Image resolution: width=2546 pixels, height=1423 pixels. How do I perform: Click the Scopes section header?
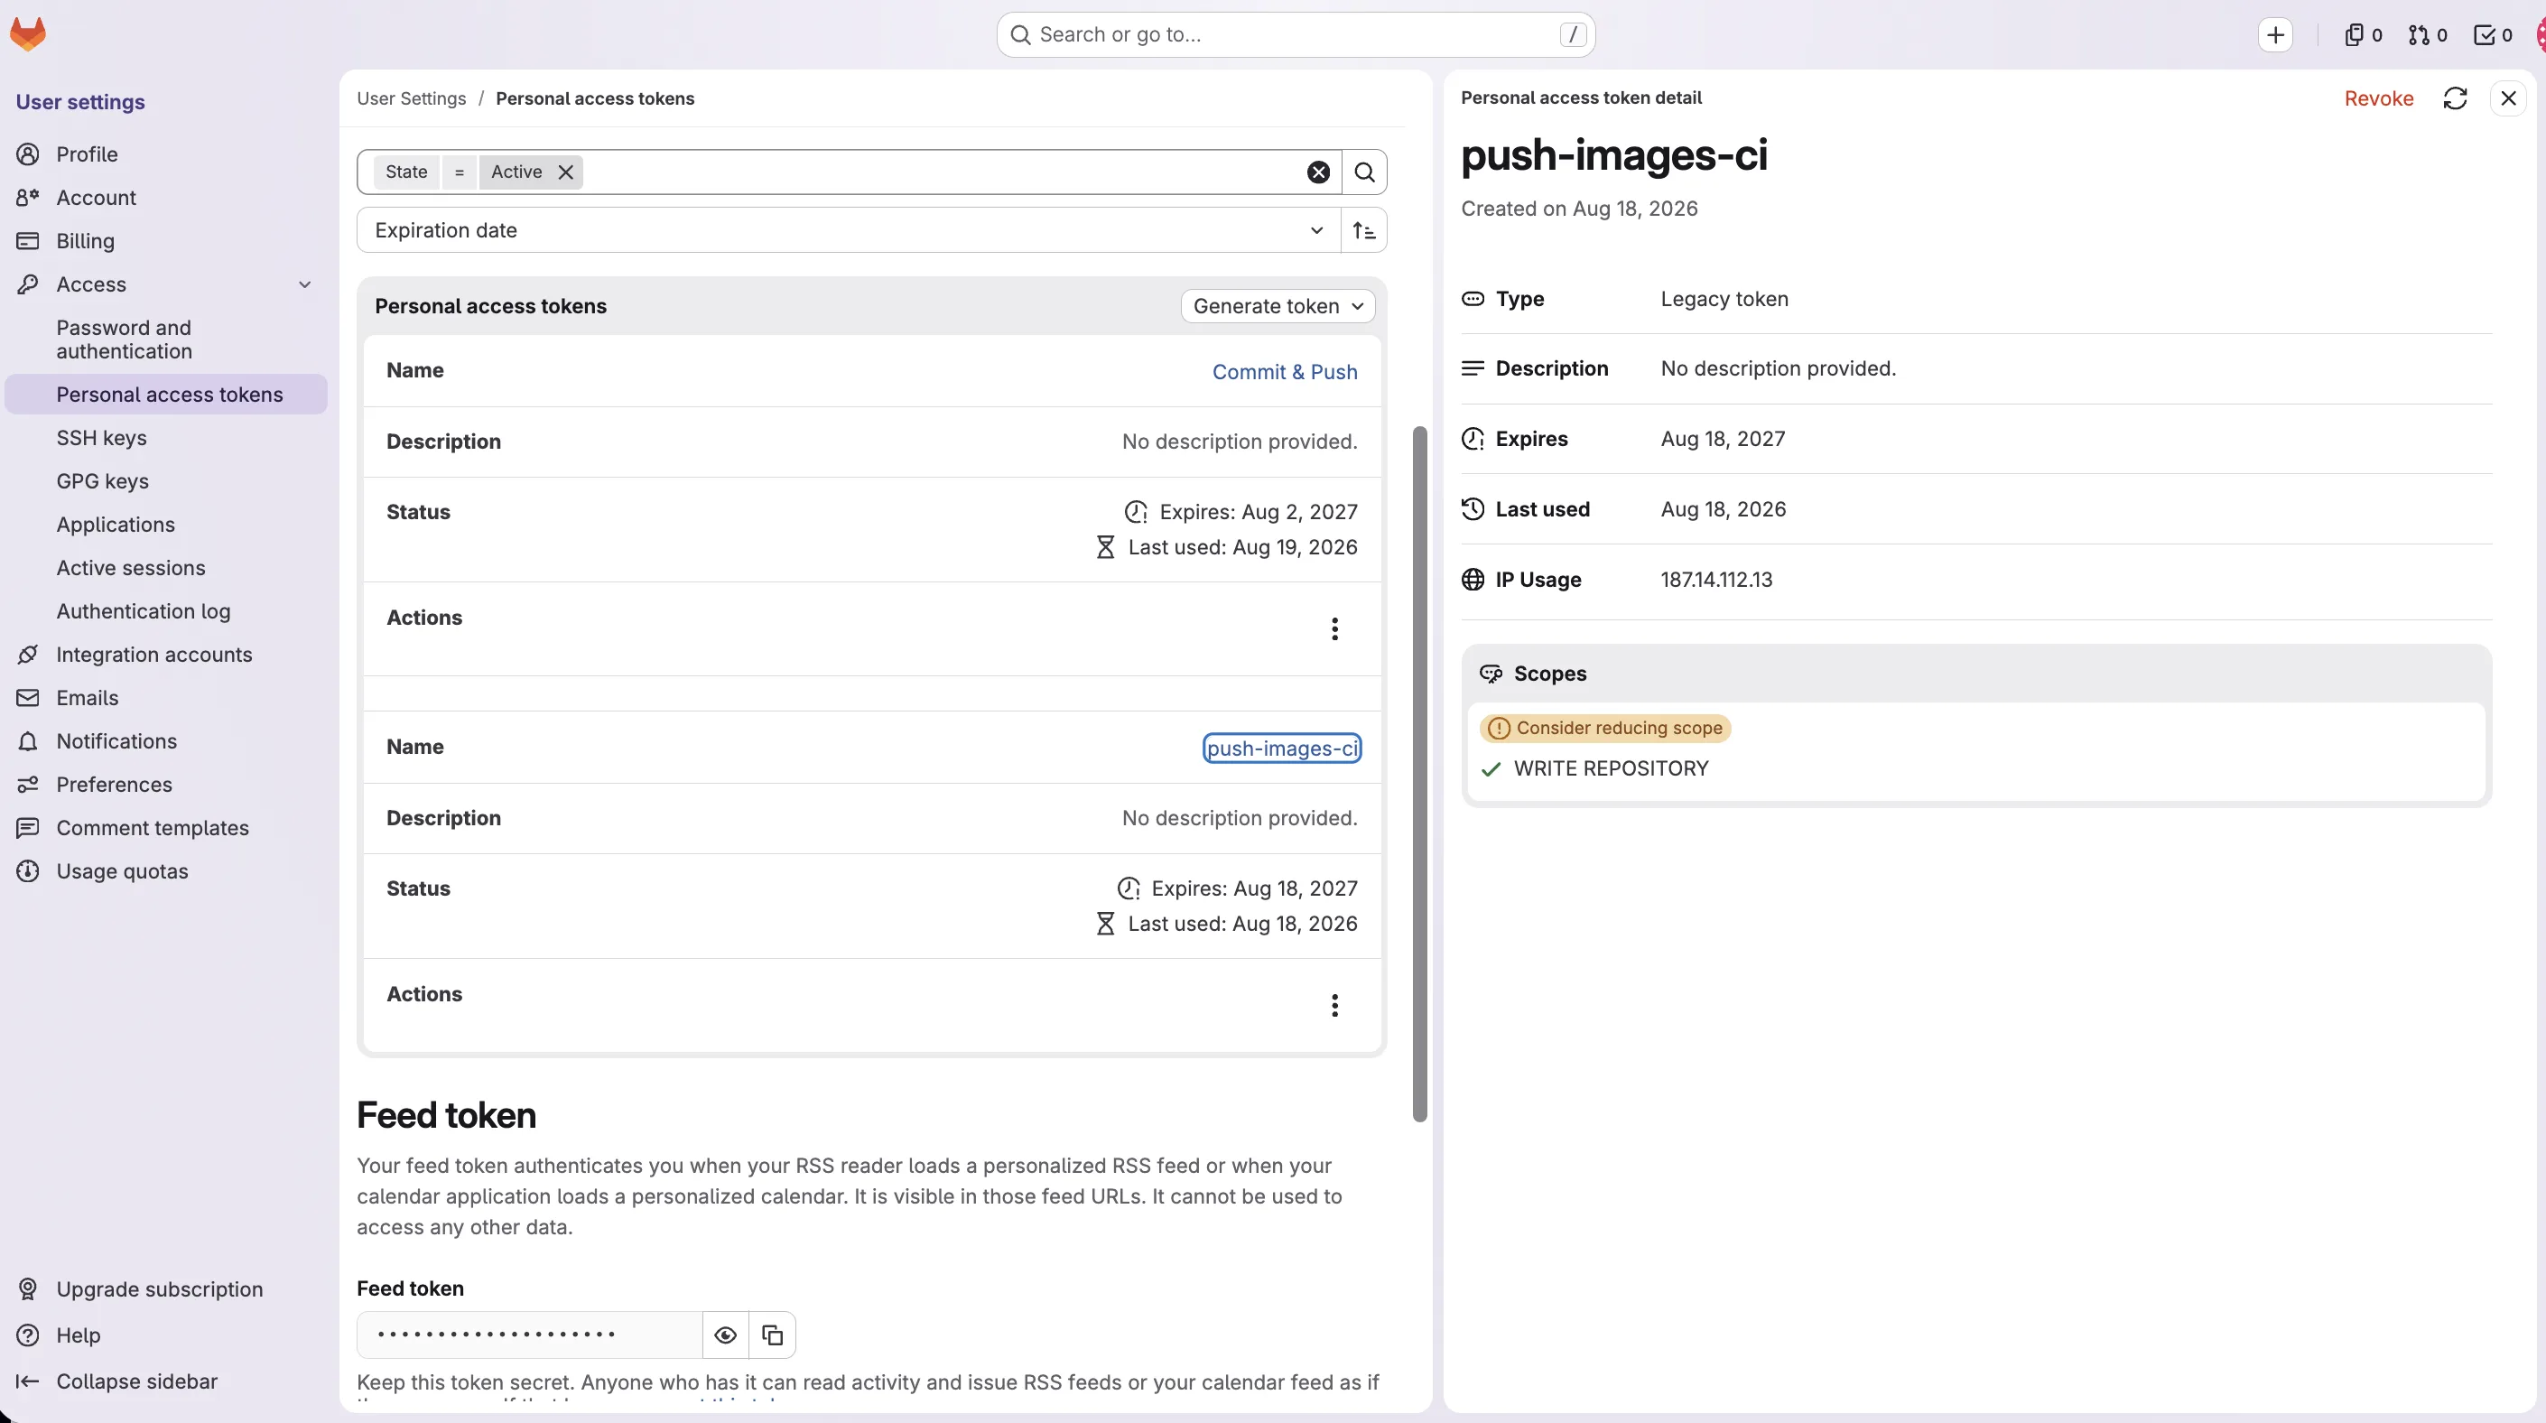1550,674
